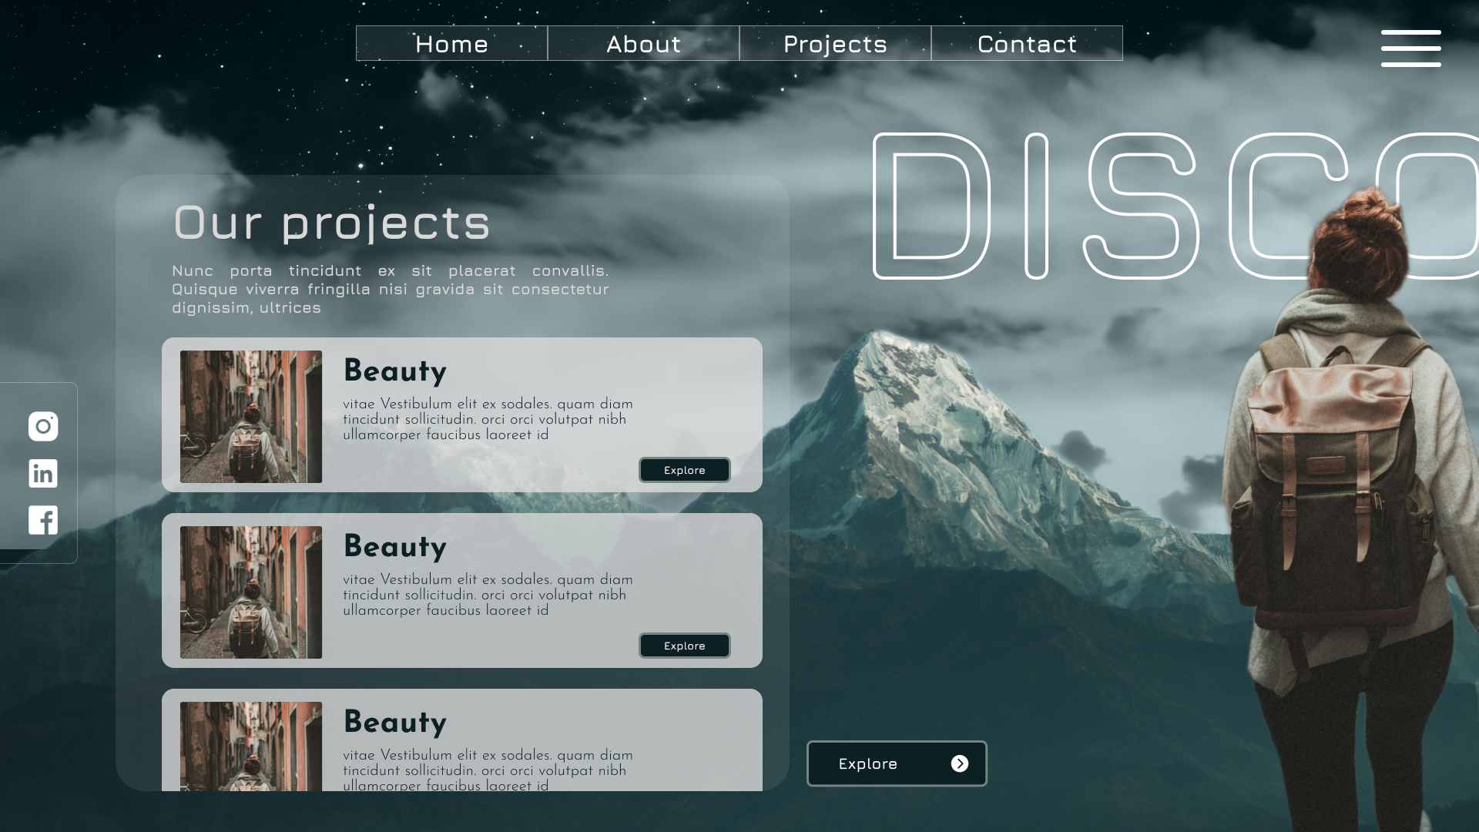The image size is (1479, 832).
Task: Open the hamburger menu icon
Action: [1410, 49]
